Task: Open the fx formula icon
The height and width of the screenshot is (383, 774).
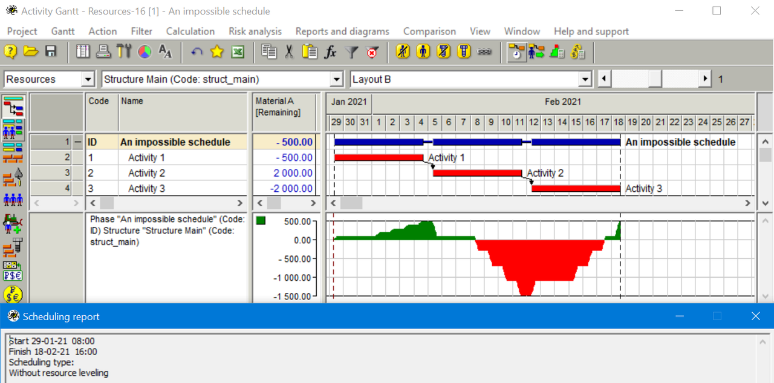Action: pyautogui.click(x=331, y=52)
